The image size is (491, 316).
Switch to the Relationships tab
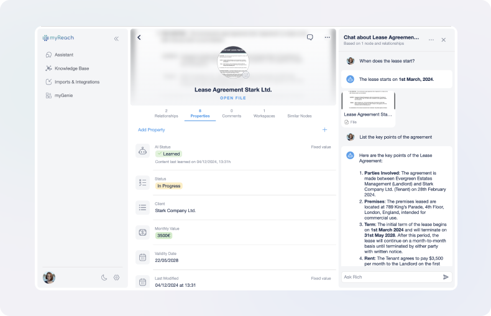pos(166,113)
